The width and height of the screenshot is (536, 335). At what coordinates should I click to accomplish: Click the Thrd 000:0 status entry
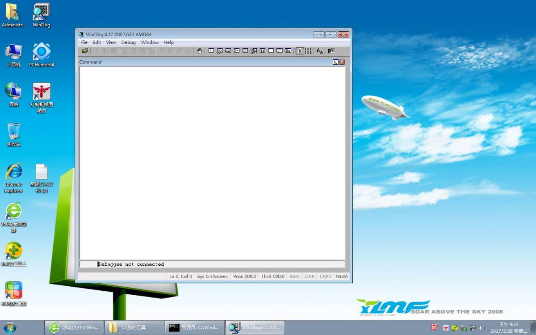pos(273,276)
